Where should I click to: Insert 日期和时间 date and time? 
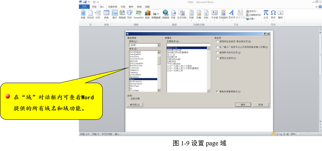[x=253, y=15]
